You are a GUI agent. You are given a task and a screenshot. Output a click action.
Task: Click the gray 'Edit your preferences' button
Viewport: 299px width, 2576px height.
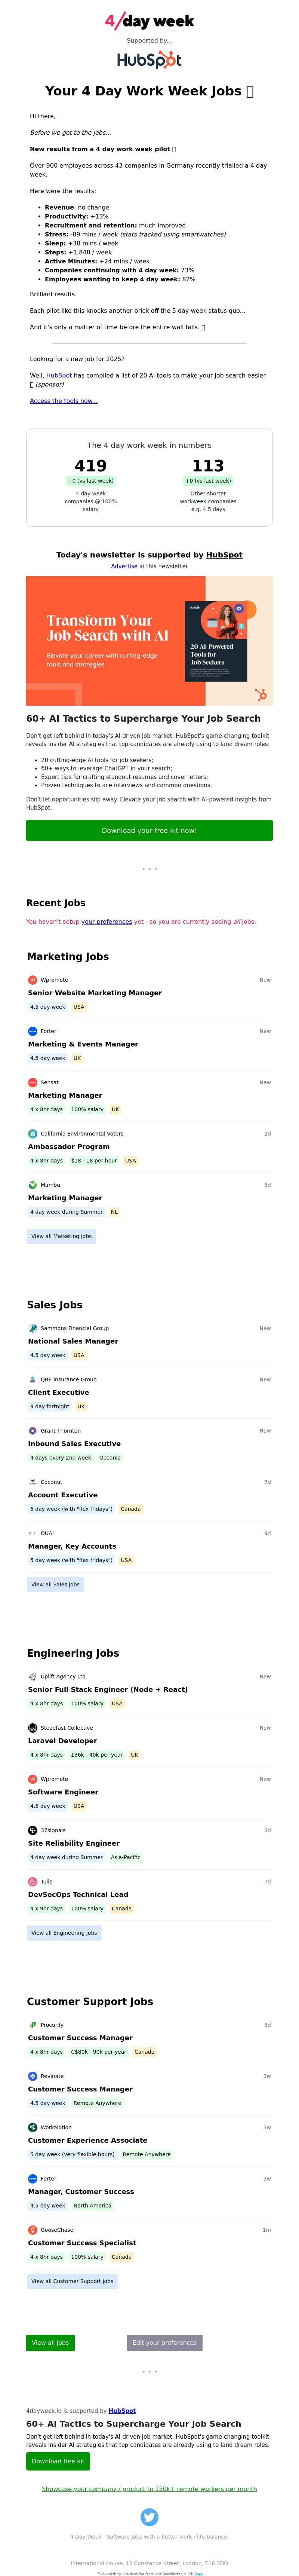pos(165,2342)
